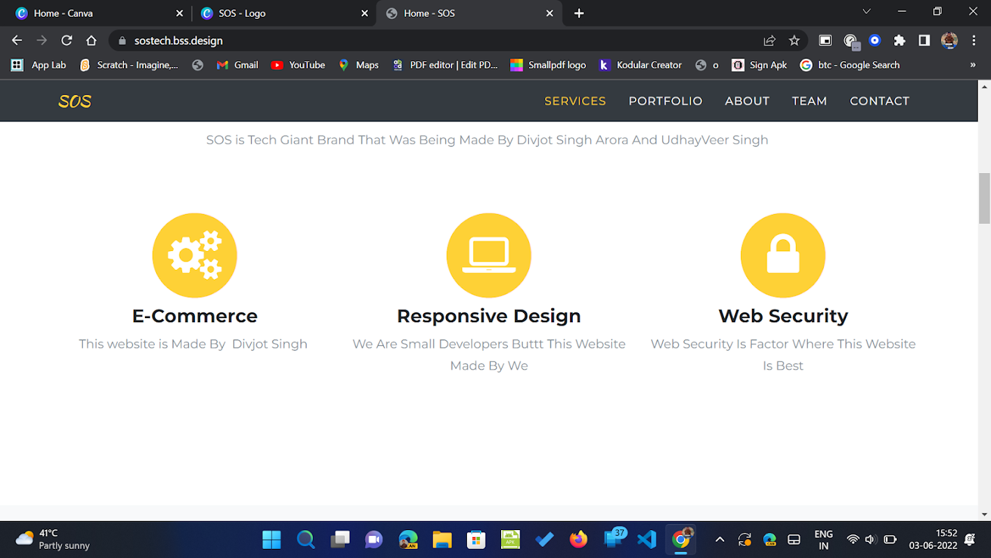
Task: Click the blue circle extension icon
Action: click(875, 40)
